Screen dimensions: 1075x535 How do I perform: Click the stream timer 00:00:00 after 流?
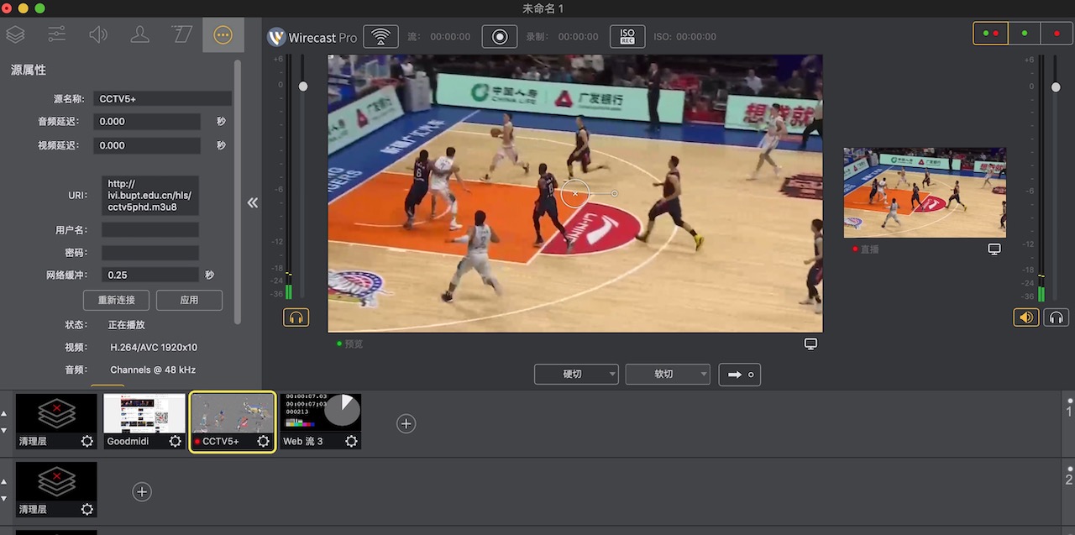450,37
